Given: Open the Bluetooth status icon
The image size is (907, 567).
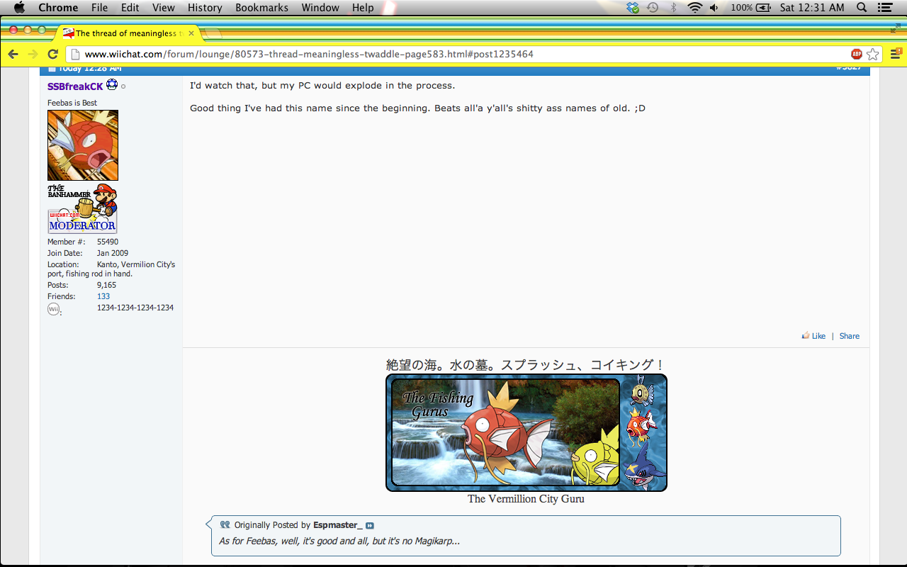Looking at the screenshot, I should [x=674, y=8].
